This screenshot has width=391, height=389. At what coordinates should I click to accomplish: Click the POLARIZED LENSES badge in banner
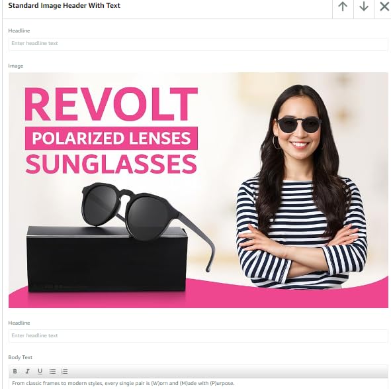(111, 138)
